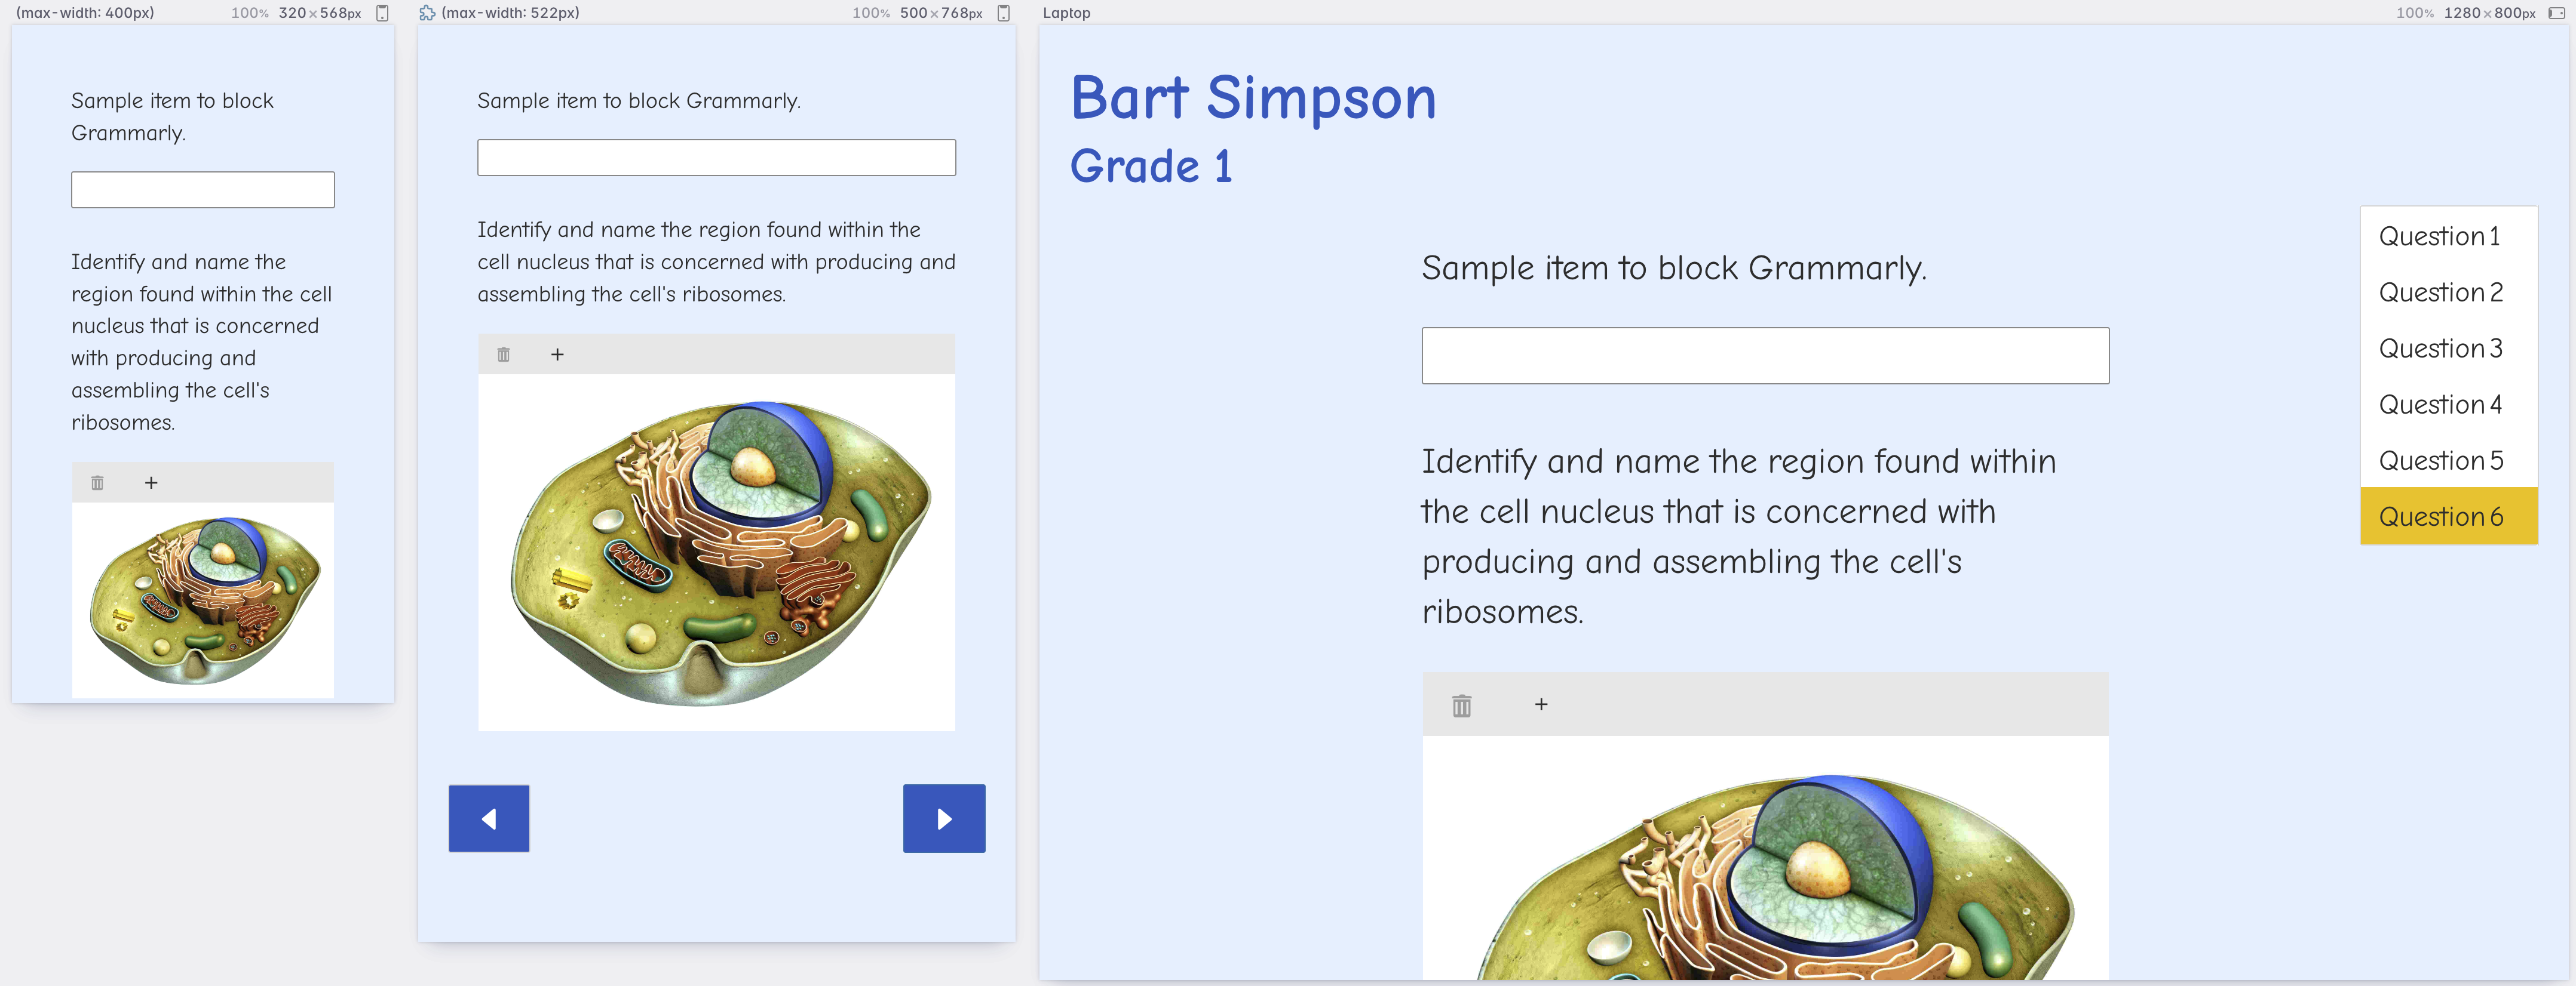Go to Question 4 in the list
The height and width of the screenshot is (986, 2576).
[2439, 405]
